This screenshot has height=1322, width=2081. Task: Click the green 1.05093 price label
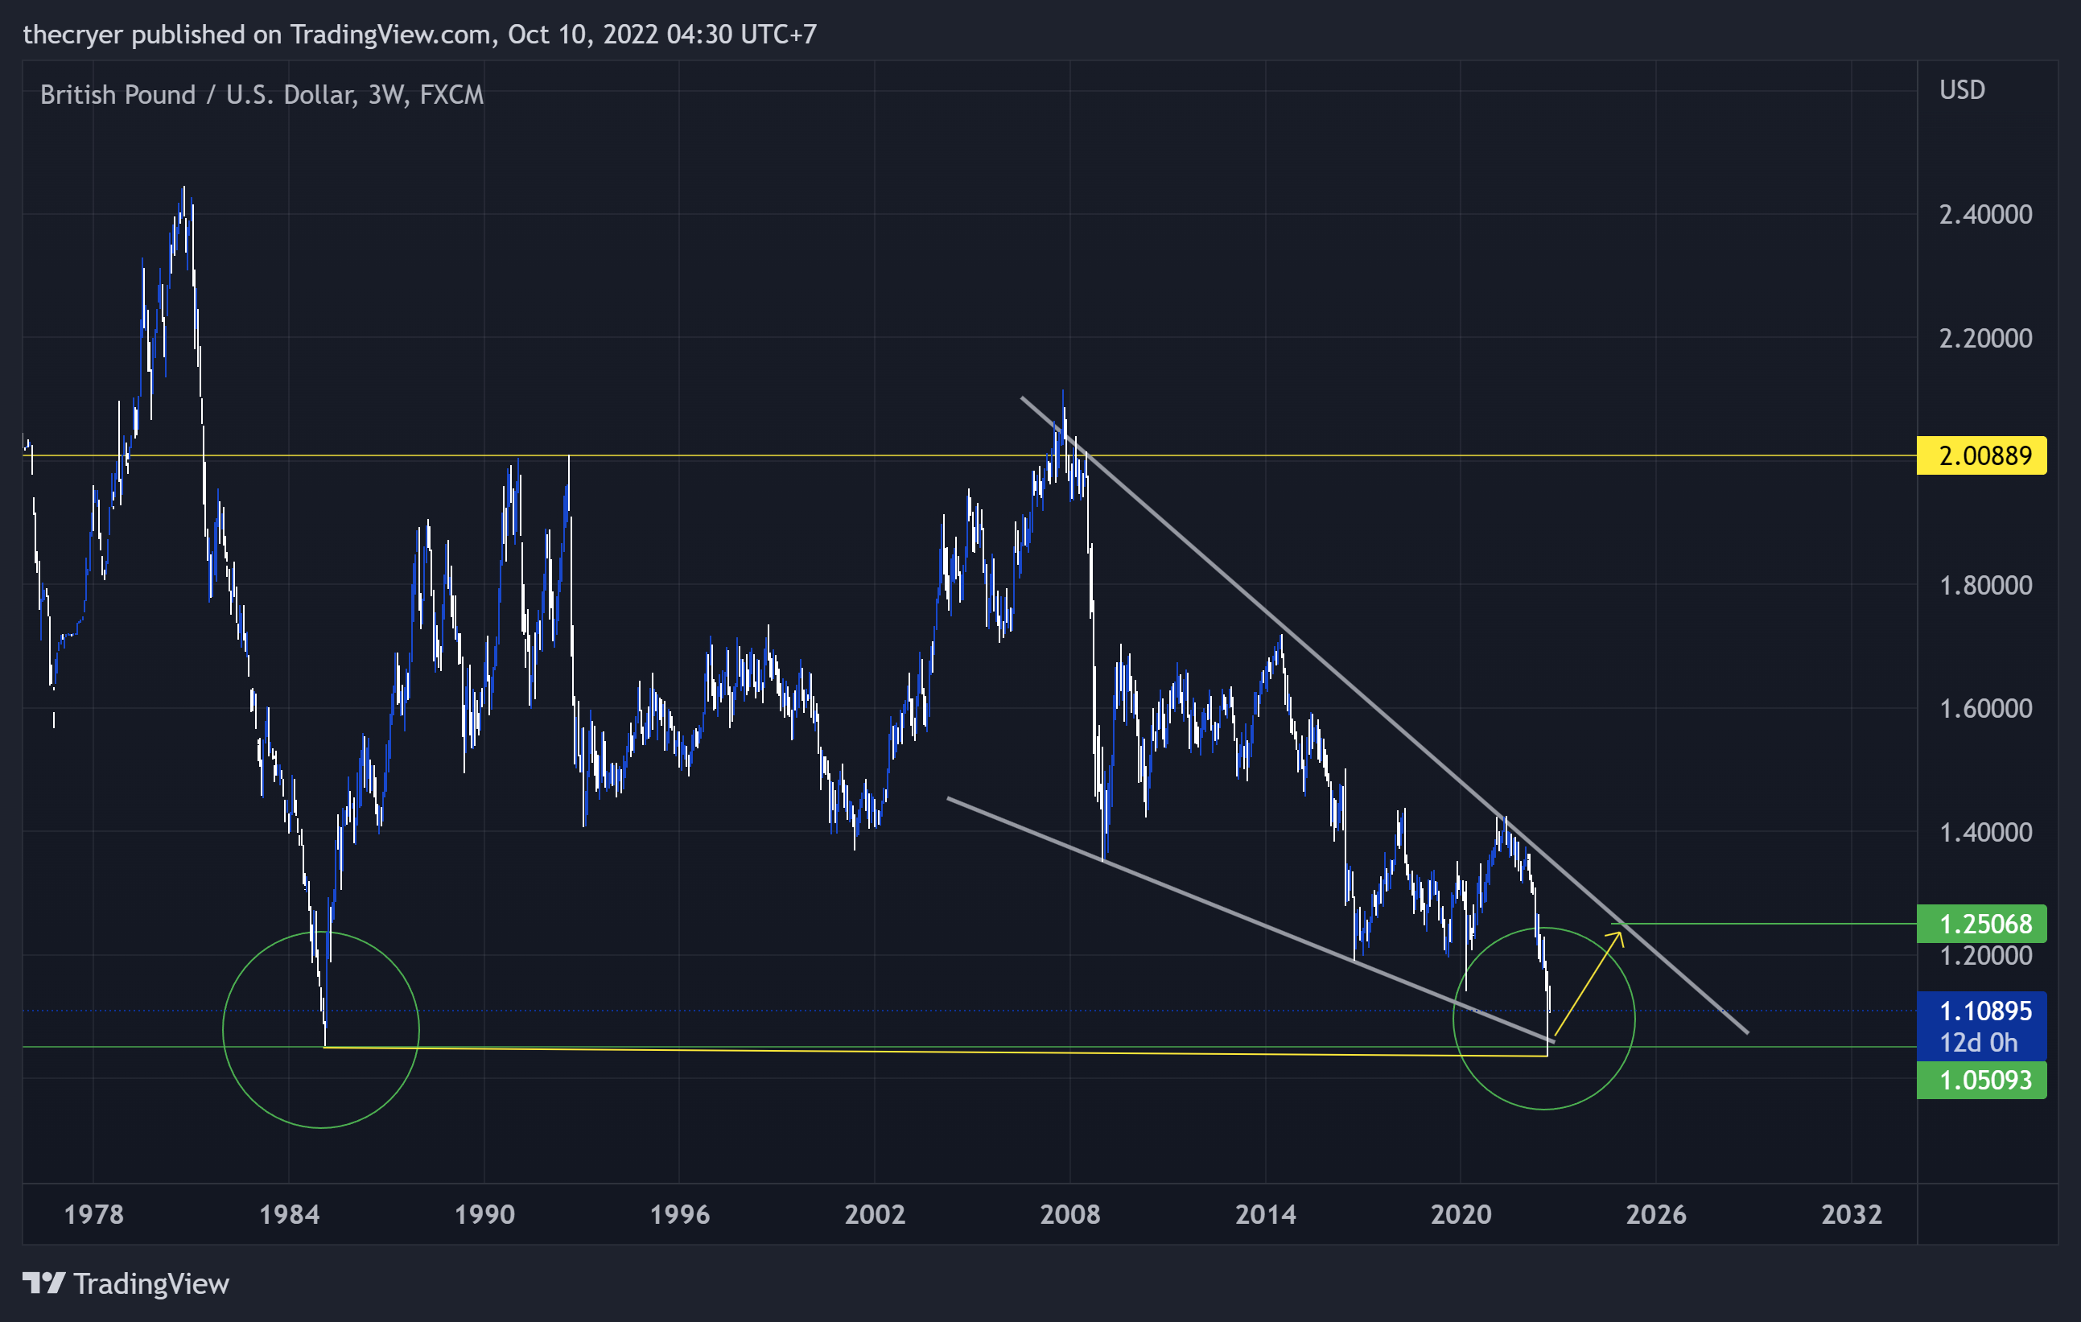[x=1981, y=1080]
